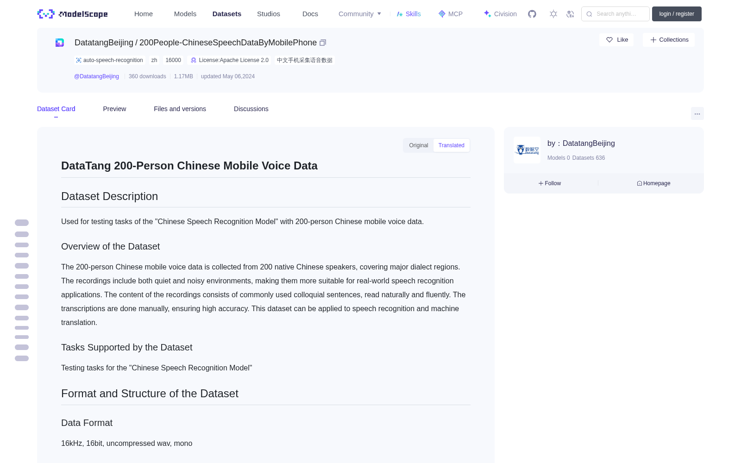Open Skills from the top navigation
The height and width of the screenshot is (463, 741).
coord(409,14)
